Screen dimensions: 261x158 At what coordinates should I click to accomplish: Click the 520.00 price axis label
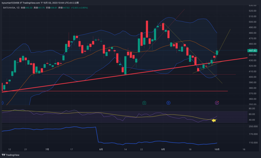(x=253, y=11)
